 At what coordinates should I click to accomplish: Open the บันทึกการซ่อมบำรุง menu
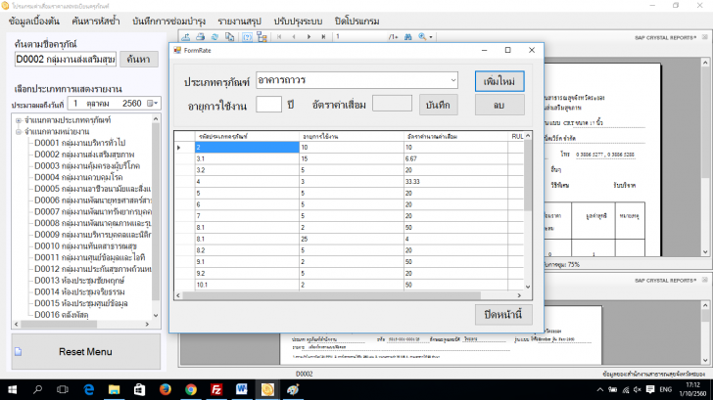169,22
